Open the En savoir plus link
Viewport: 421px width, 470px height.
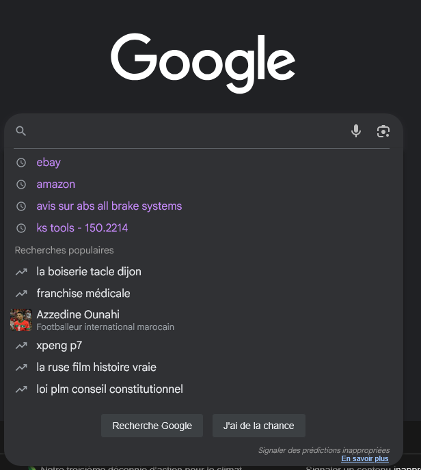coord(365,459)
